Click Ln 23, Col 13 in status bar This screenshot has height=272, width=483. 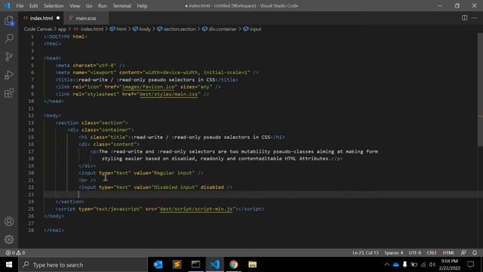tap(365, 252)
